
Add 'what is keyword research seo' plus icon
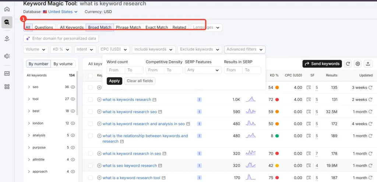(x=99, y=112)
